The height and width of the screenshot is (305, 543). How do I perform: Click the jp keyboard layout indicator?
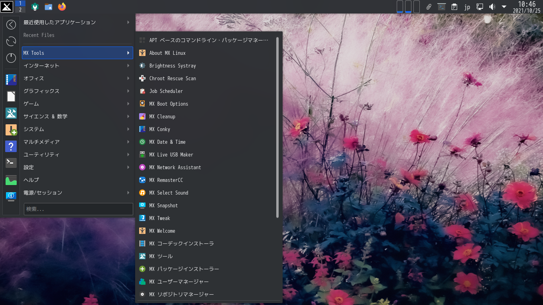[x=467, y=7]
